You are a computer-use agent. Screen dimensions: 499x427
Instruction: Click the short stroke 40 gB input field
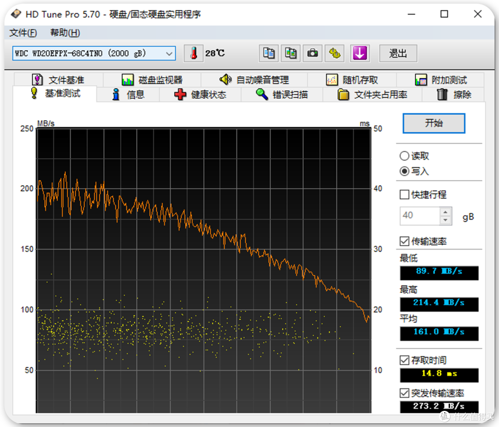click(x=420, y=216)
